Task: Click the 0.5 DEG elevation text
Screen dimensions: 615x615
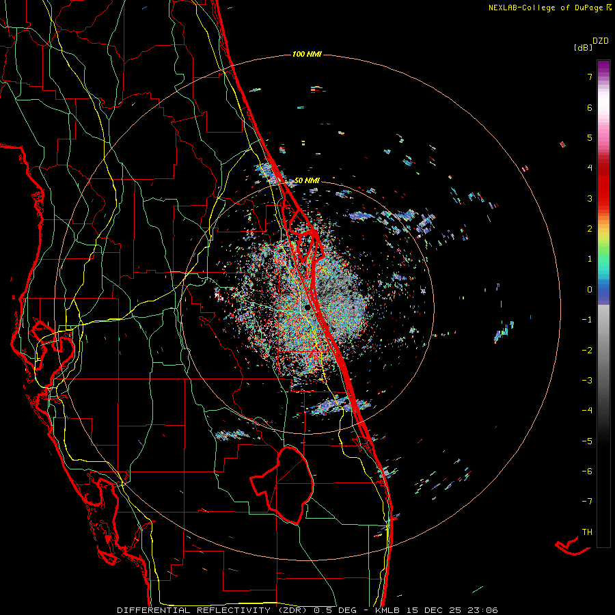Action: 336,610
